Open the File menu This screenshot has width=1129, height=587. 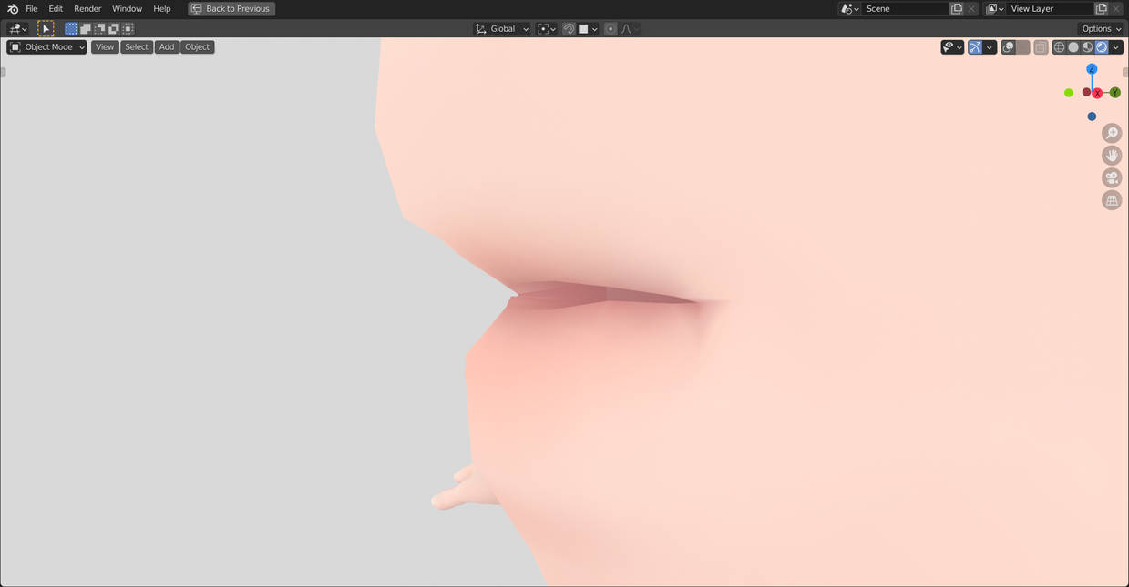point(32,9)
